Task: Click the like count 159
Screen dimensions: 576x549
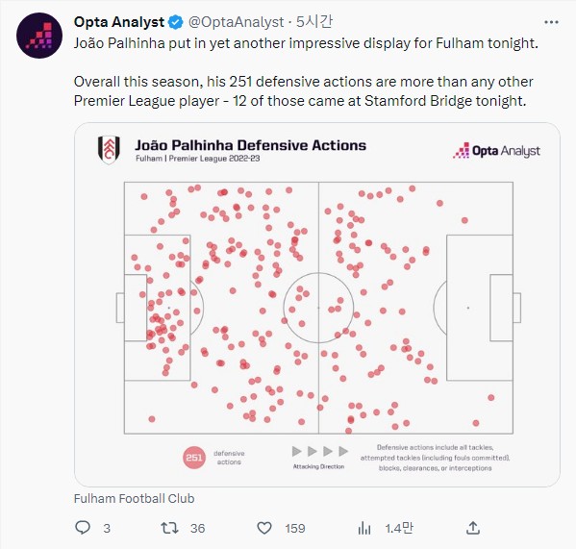Action: click(295, 529)
